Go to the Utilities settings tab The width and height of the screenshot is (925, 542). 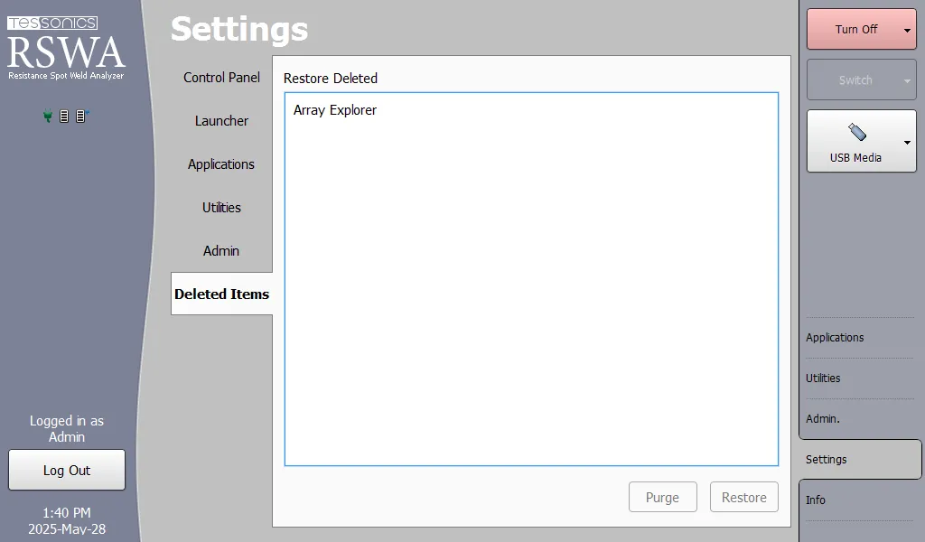pyautogui.click(x=221, y=208)
